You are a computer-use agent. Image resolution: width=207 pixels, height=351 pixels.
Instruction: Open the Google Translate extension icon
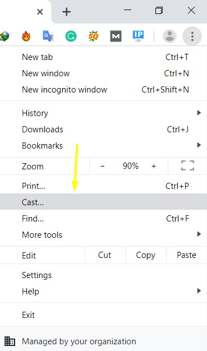(48, 36)
